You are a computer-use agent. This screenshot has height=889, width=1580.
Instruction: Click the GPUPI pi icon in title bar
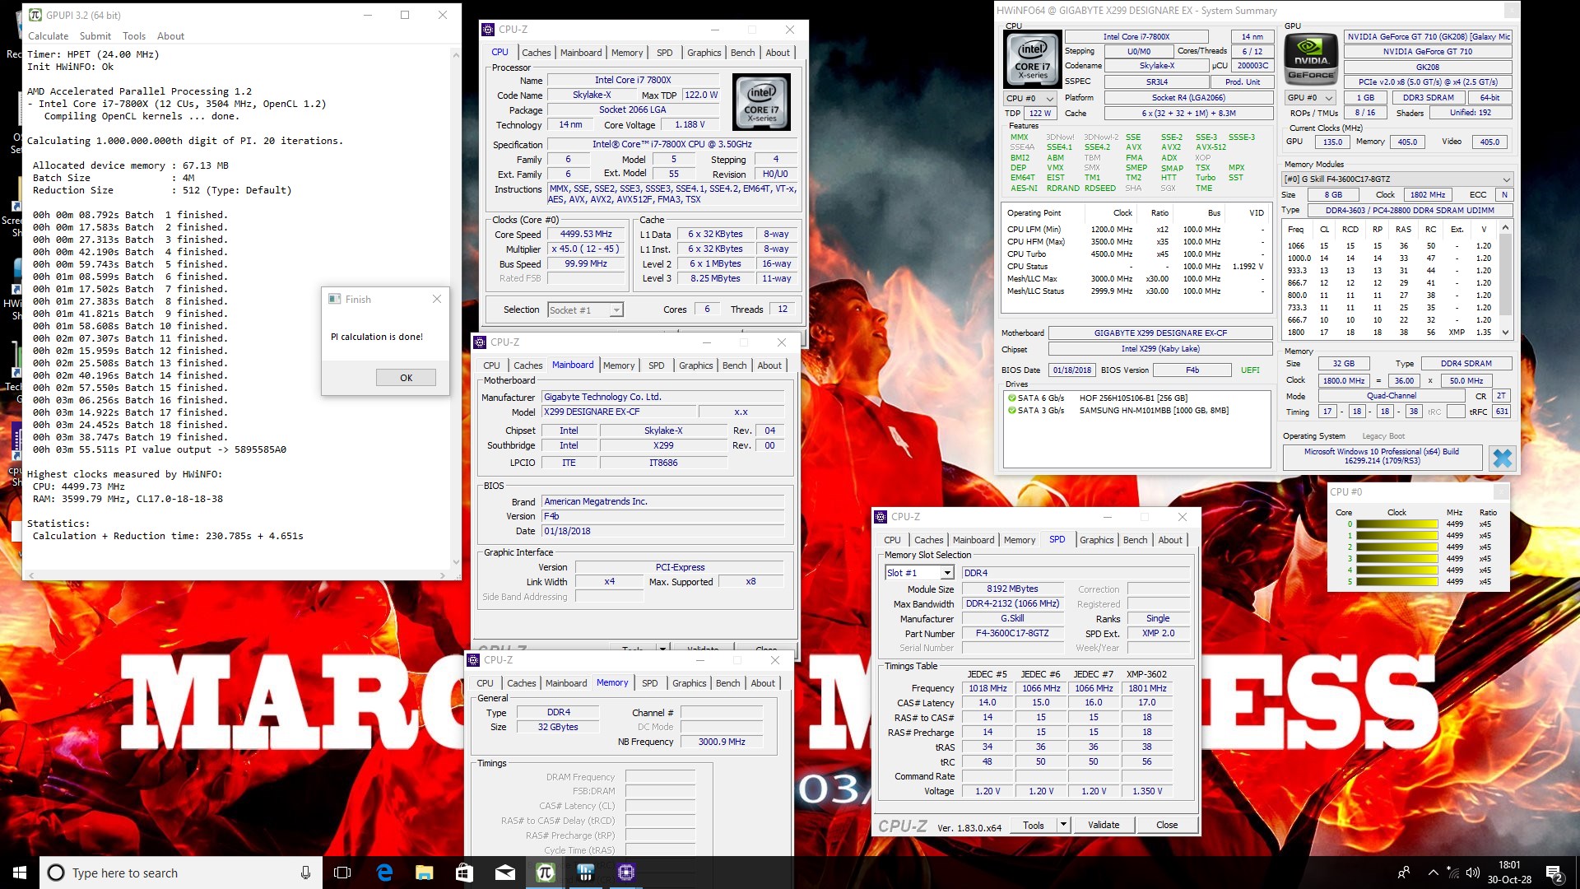pyautogui.click(x=35, y=15)
